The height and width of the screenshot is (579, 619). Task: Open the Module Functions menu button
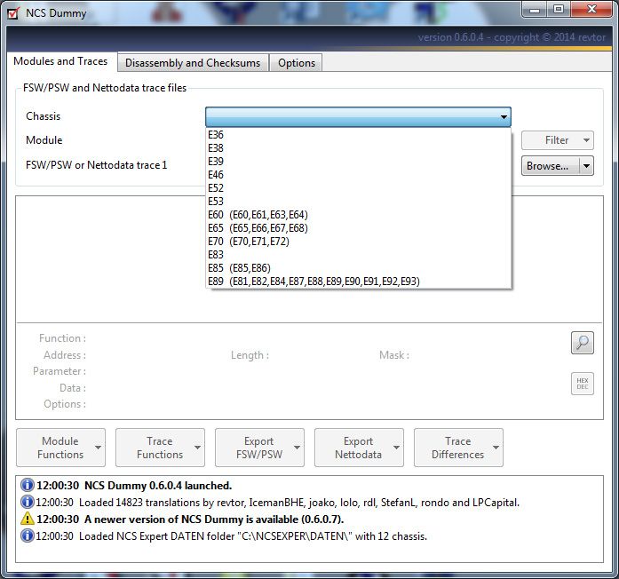(x=60, y=448)
